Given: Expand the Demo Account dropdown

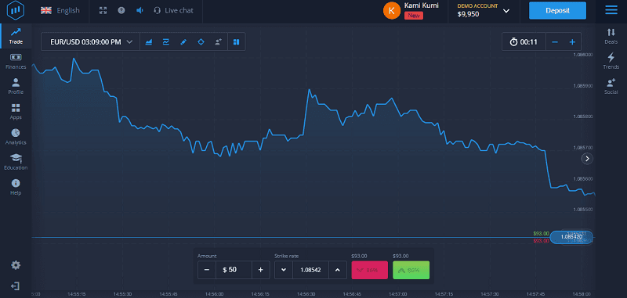Looking at the screenshot, I should (x=506, y=11).
